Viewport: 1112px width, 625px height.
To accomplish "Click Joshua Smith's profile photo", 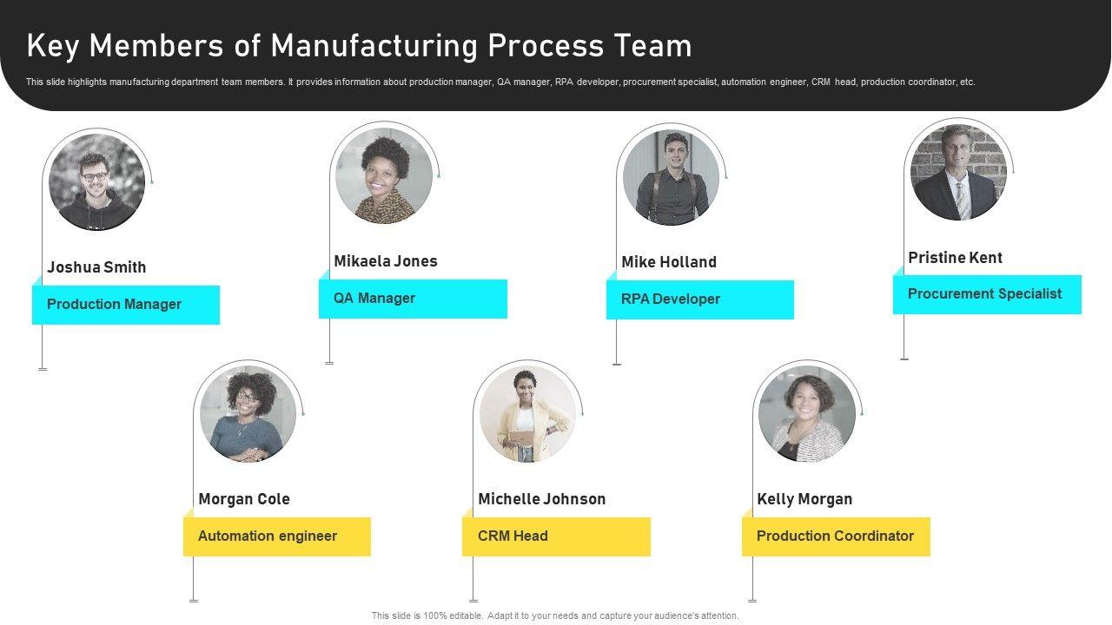I will [x=96, y=182].
